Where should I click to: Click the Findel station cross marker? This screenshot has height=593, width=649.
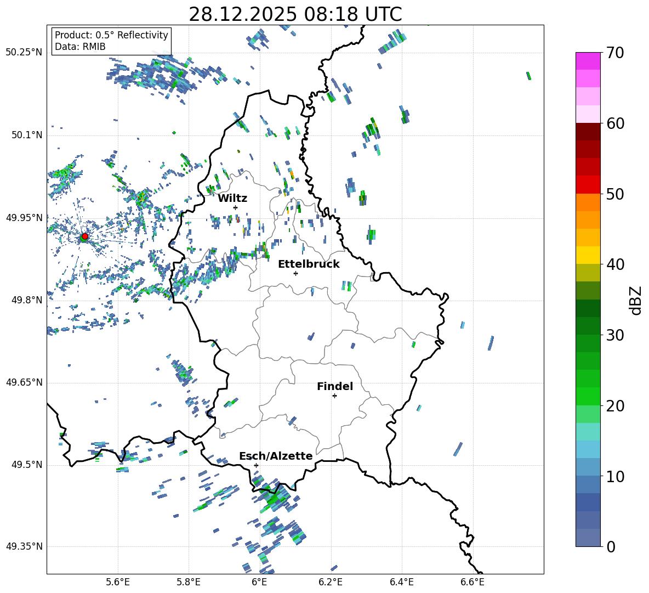334,396
